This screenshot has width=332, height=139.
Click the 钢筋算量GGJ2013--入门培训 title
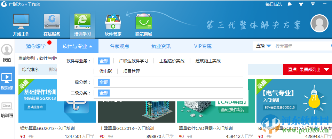pos(47,129)
